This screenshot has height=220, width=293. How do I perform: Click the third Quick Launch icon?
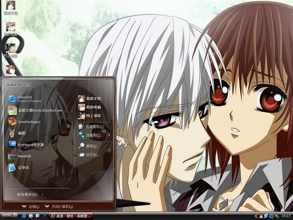[38, 216]
